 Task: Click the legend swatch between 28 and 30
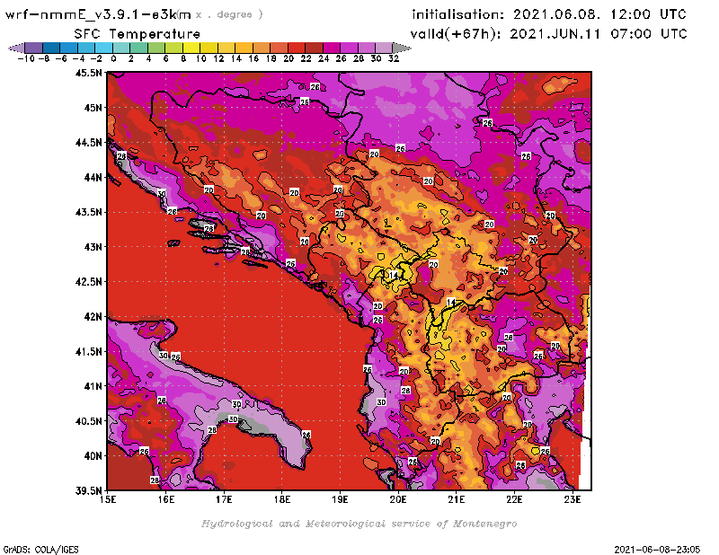367,48
